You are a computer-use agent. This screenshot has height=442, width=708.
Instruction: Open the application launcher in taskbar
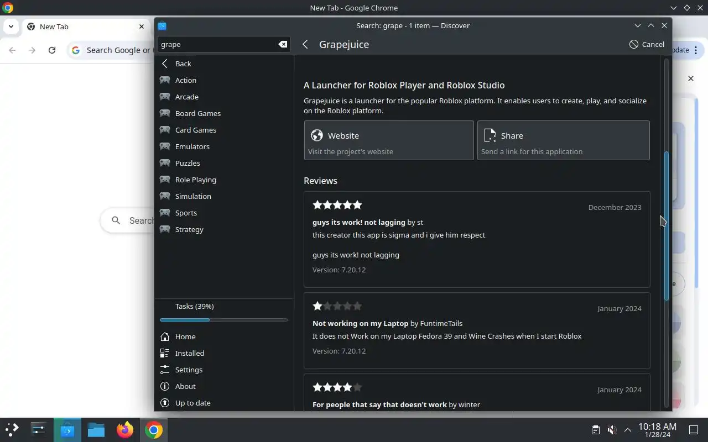click(12, 430)
